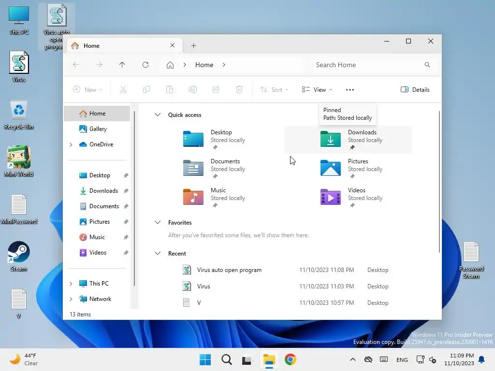Screen dimensions: 495x371
Task: Expand Network in the navigation pane
Action: 71,299
